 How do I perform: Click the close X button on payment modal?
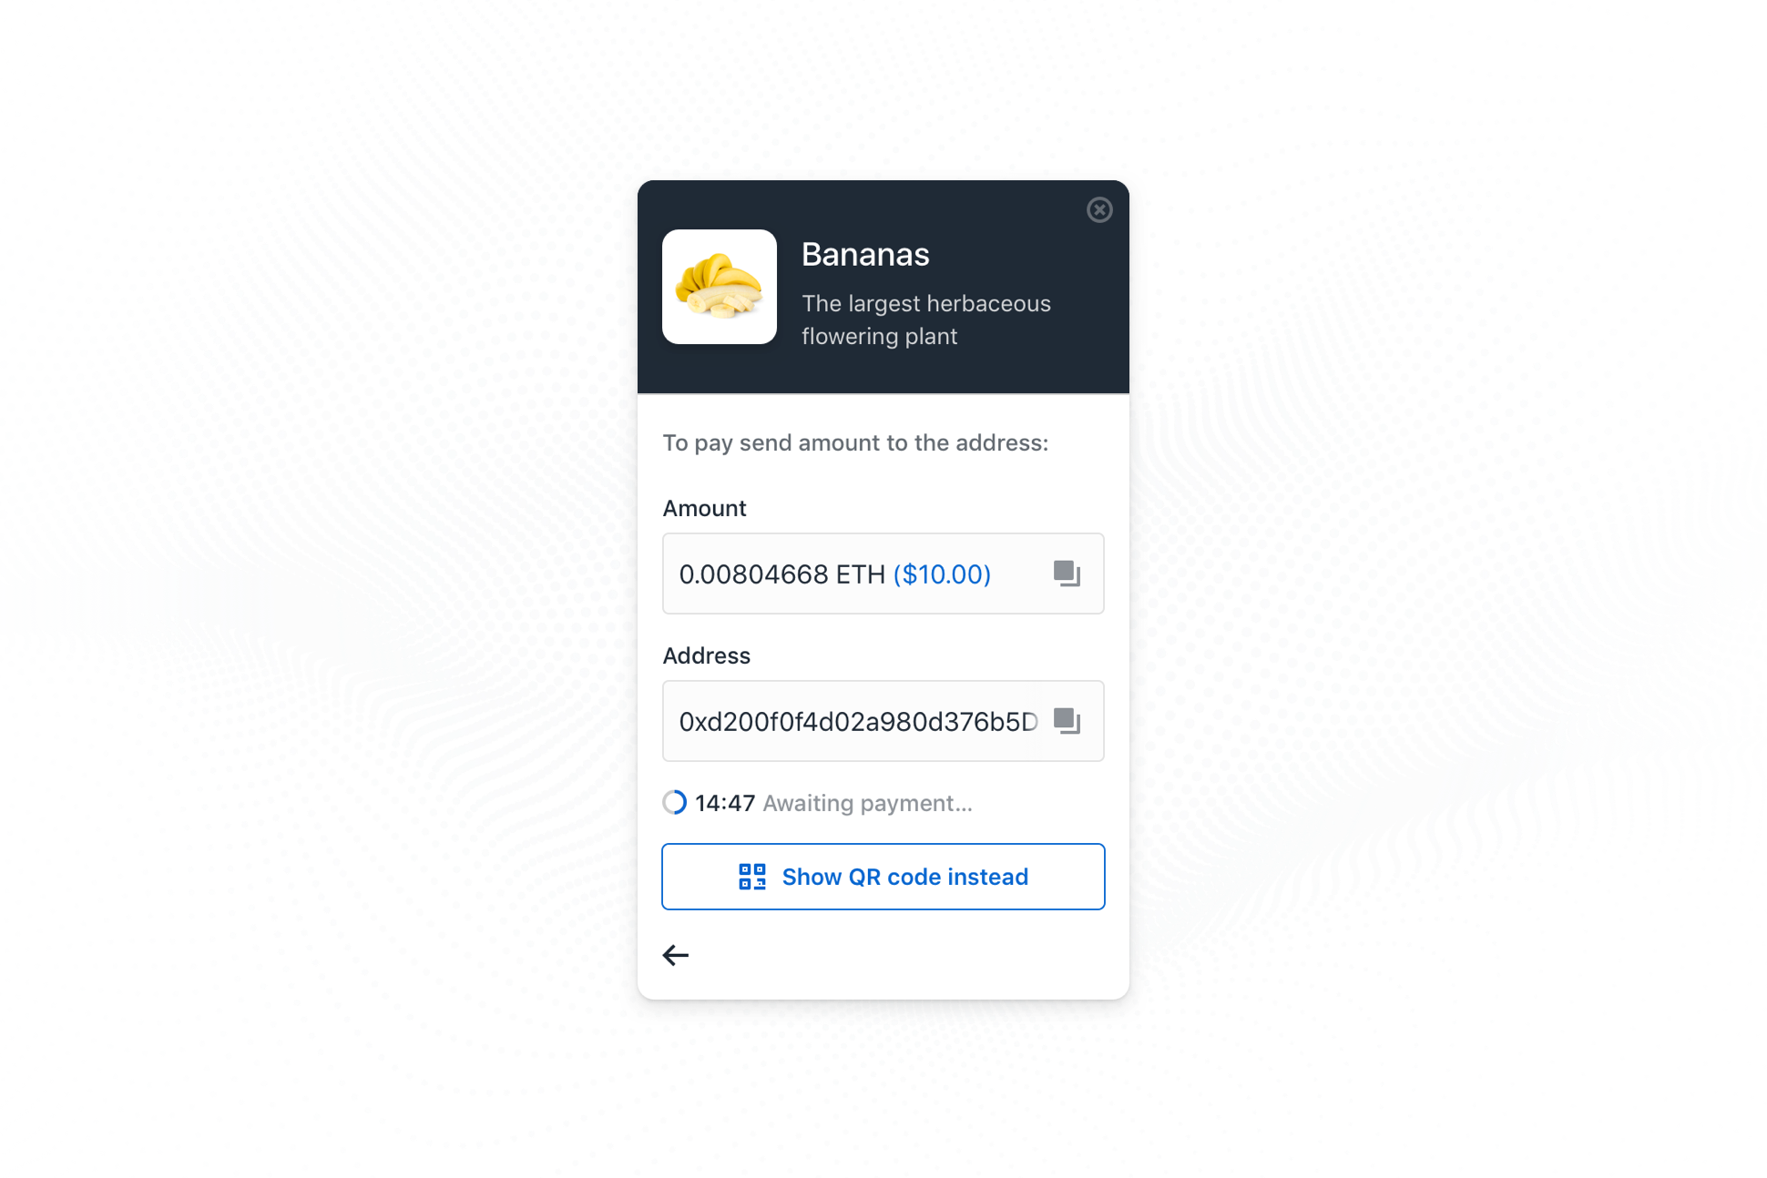[x=1100, y=210]
